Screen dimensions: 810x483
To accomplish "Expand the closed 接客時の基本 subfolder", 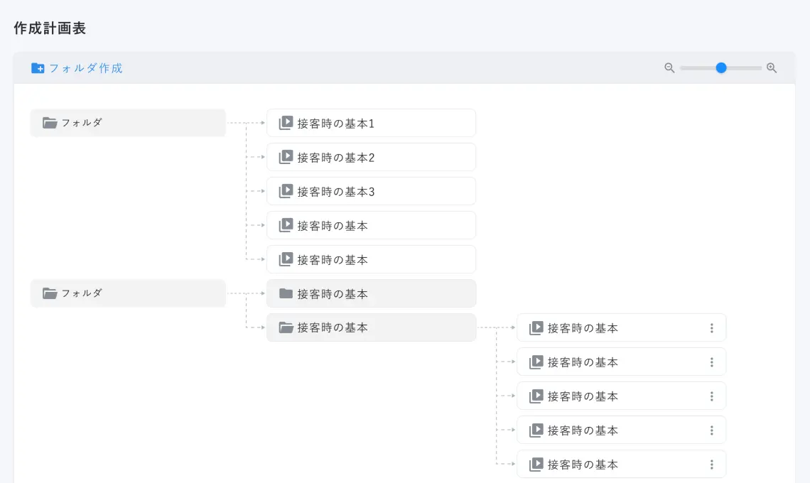I will pos(371,293).
